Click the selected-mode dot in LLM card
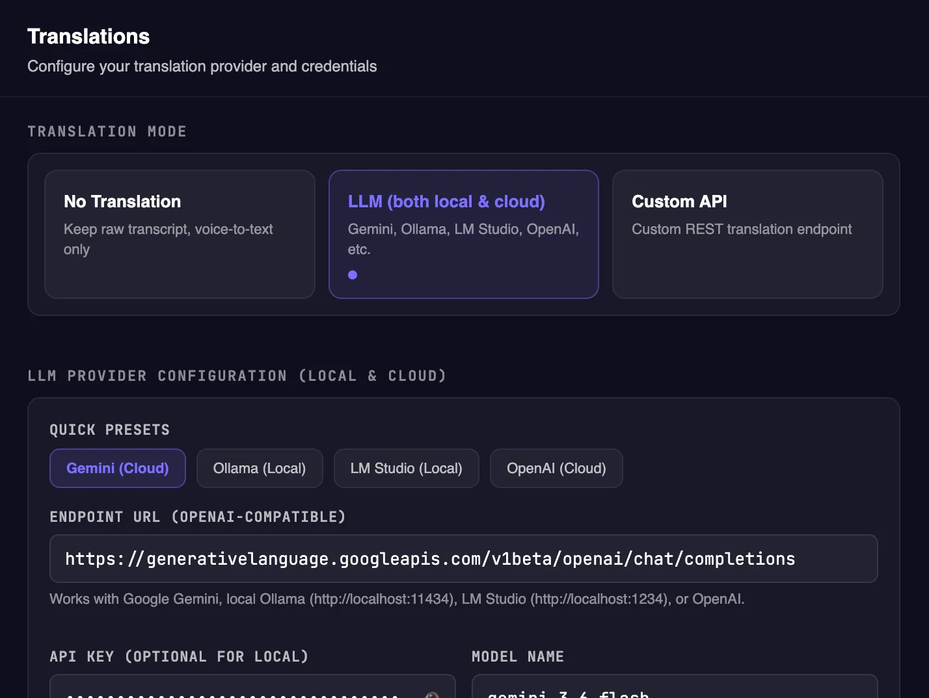Screen dimensions: 929x698 pyautogui.click(x=353, y=275)
